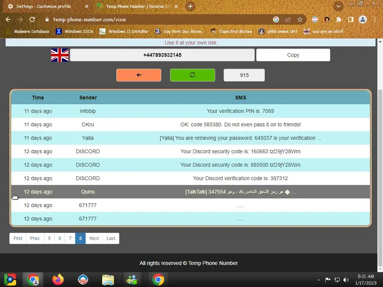This screenshot has height=287, width=383.
Task: Click the share page icon
Action: coord(288,19)
